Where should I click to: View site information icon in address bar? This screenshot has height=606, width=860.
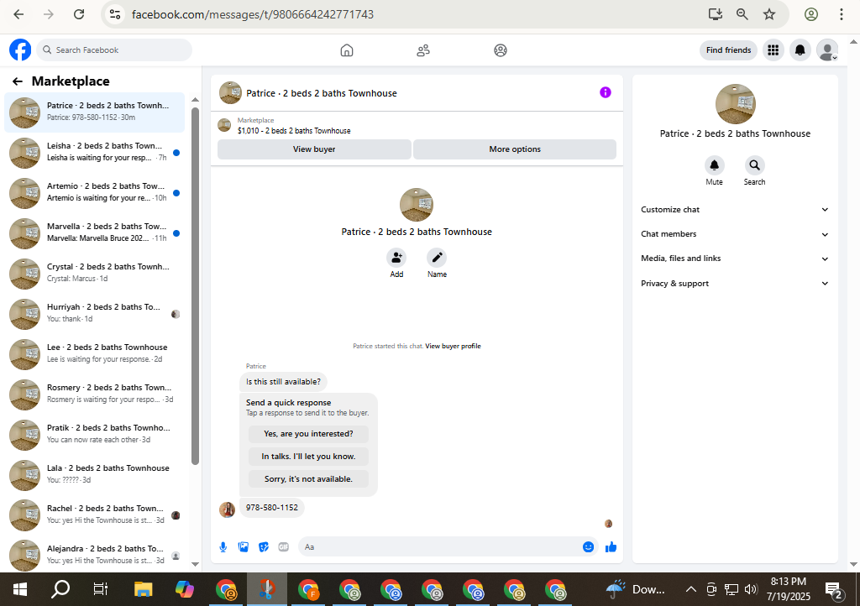[114, 14]
